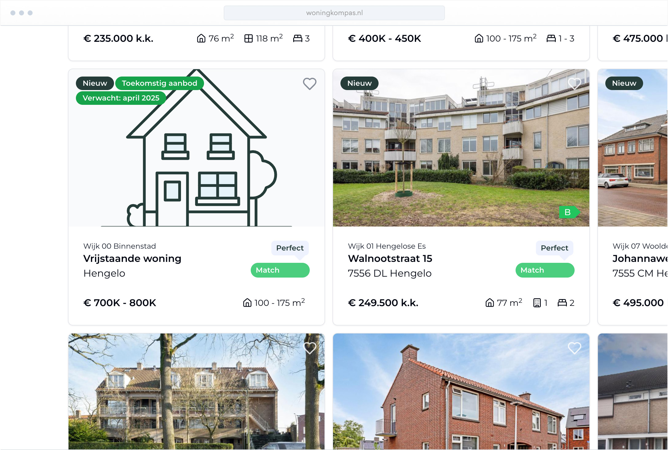The width and height of the screenshot is (668, 450).
Task: Click the heart/favorite icon on Vrijstaande woning
Action: point(309,83)
